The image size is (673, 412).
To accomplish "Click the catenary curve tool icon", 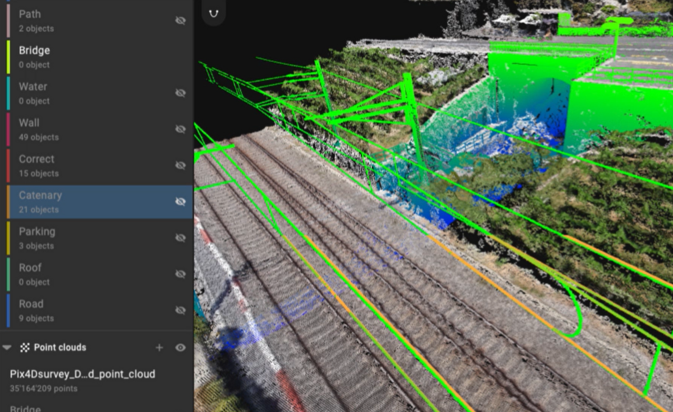I will click(x=213, y=13).
